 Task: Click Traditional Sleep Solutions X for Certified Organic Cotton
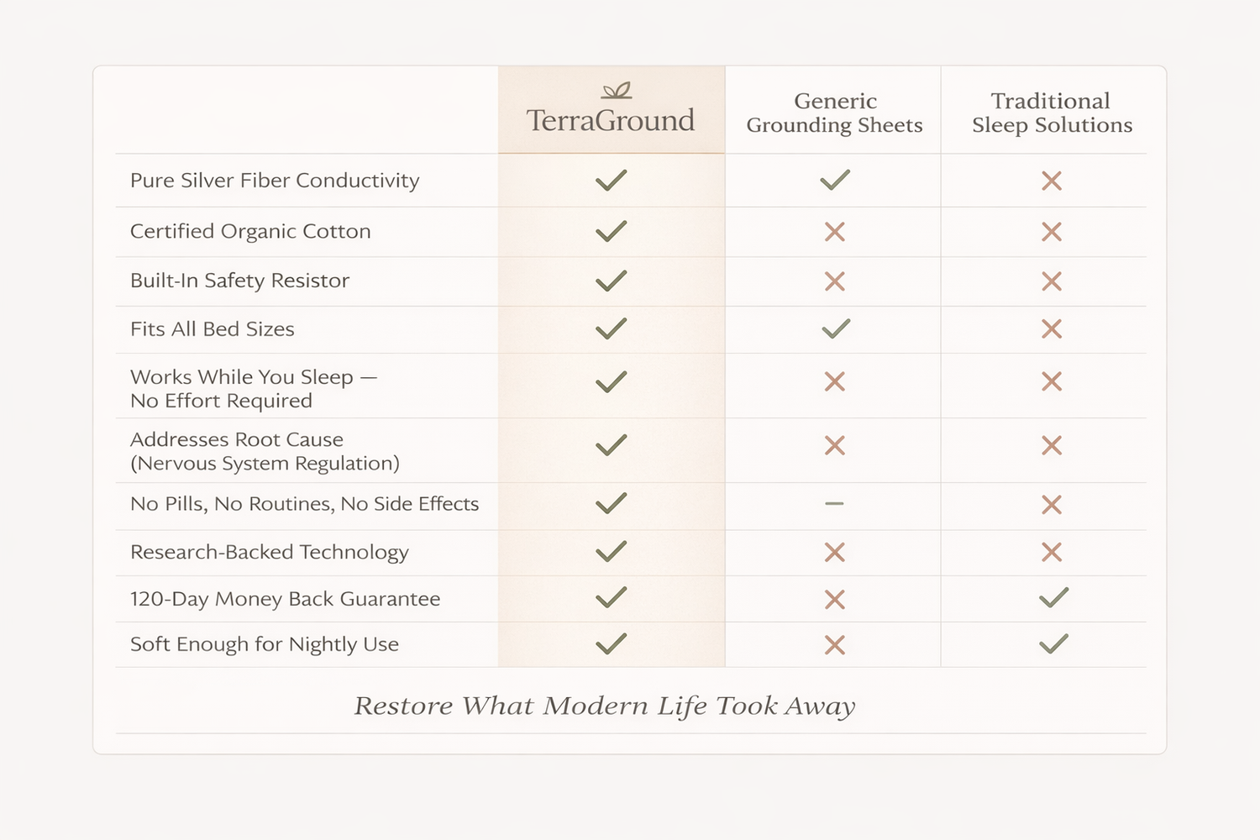click(x=1051, y=232)
